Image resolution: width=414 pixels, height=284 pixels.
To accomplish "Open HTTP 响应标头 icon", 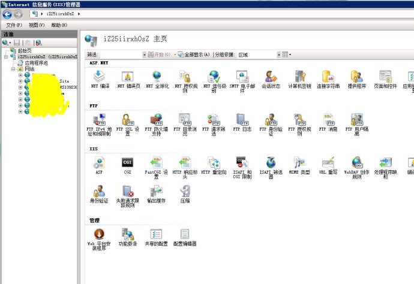I will [185, 163].
